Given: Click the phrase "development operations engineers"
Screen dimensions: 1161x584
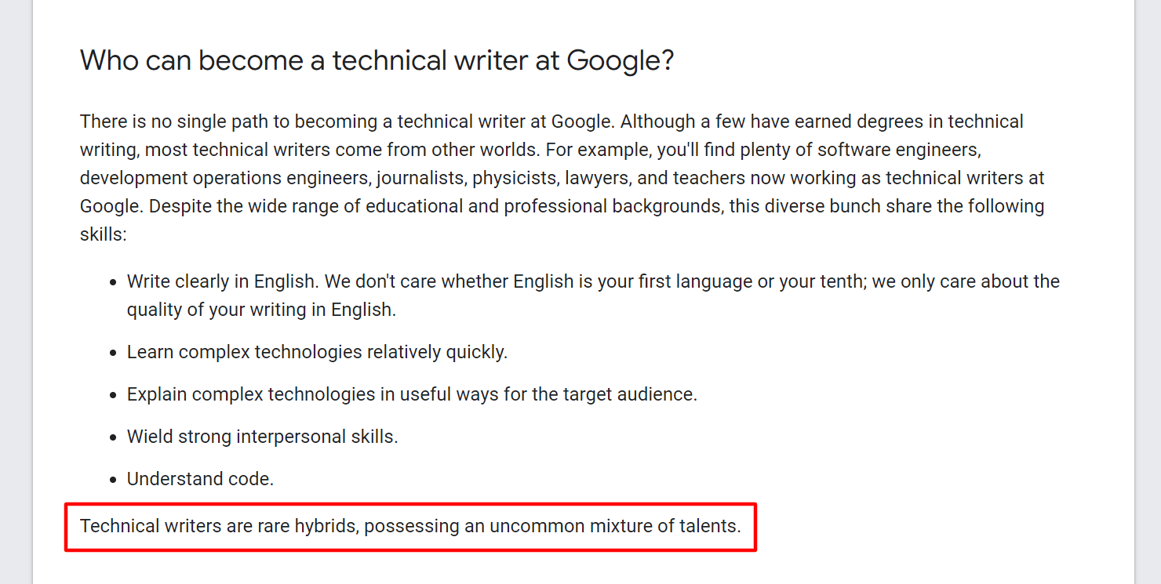Looking at the screenshot, I should (224, 178).
